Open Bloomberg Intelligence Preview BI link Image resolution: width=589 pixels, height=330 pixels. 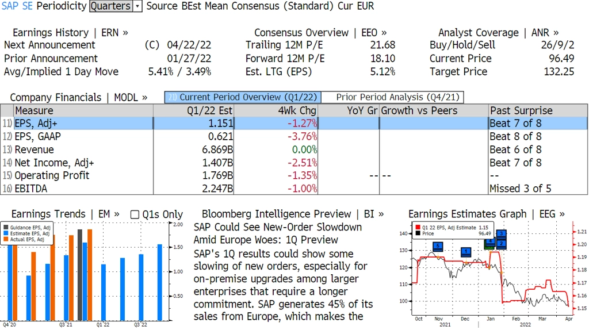click(x=293, y=214)
